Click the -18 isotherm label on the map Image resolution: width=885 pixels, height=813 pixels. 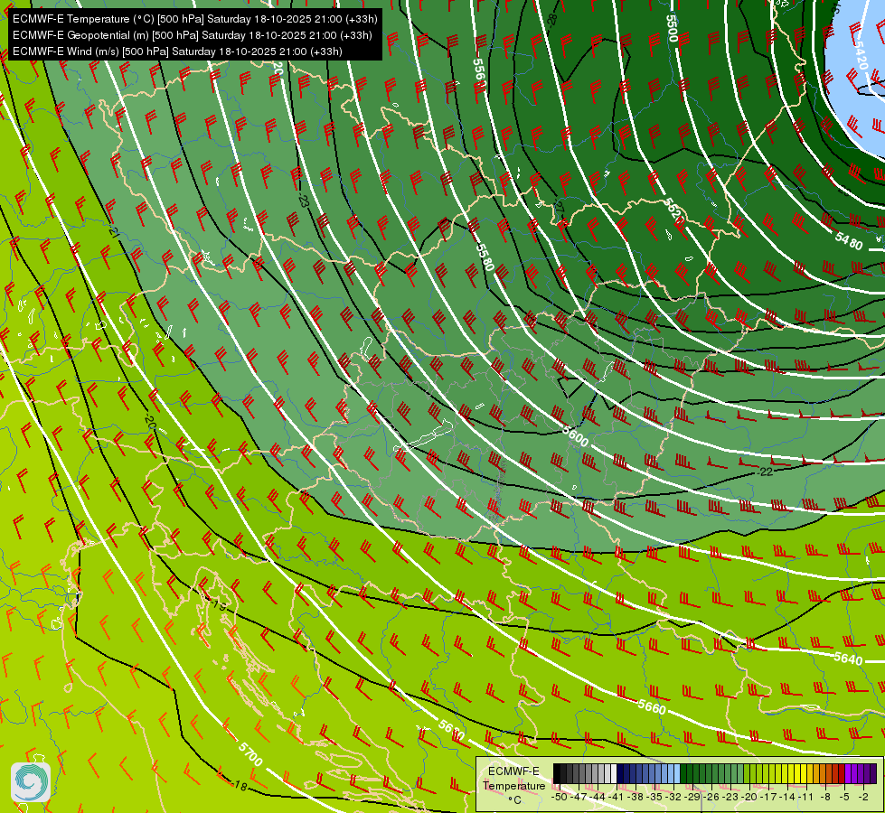[x=240, y=785]
